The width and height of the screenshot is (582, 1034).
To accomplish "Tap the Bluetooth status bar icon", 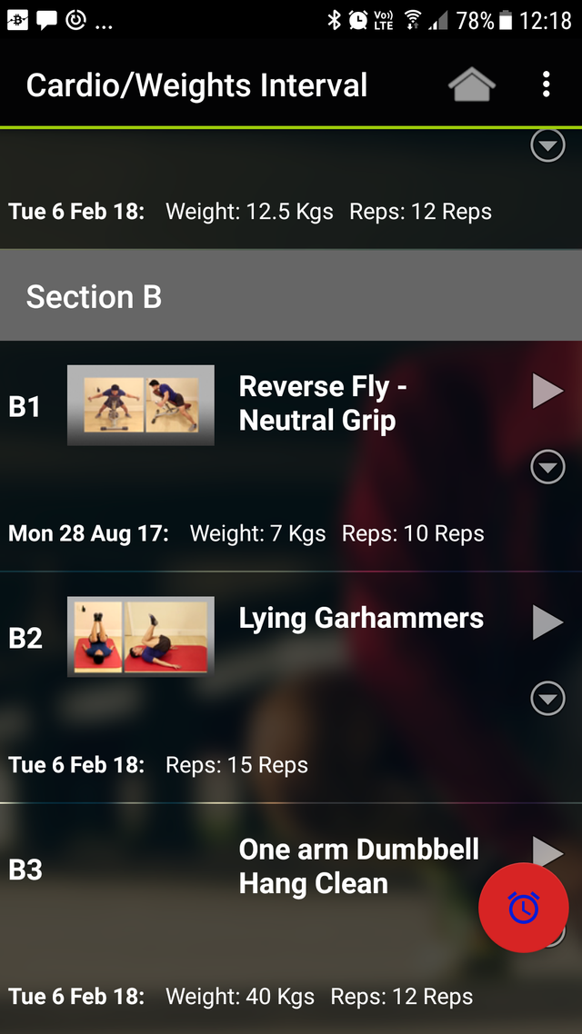I will coord(334,20).
